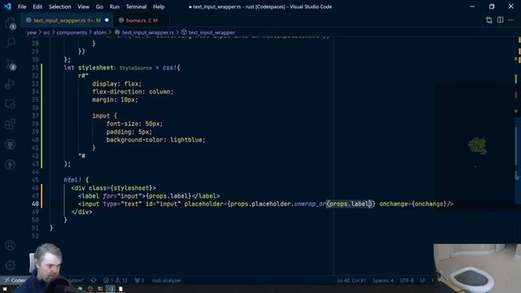This screenshot has height=293, width=521.
Task: Click the 'html! {' macro on line 45
Action: click(77, 180)
